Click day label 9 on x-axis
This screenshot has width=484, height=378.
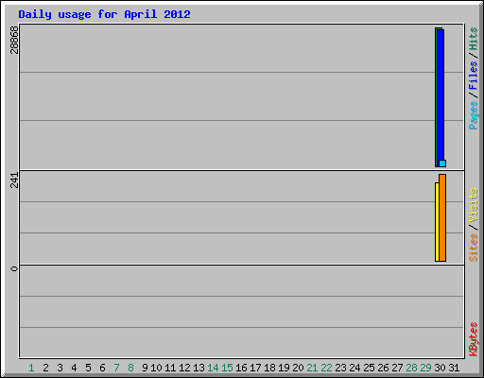click(x=145, y=368)
